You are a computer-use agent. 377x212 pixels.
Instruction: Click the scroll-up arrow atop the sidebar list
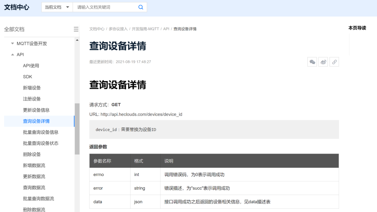pyautogui.click(x=77, y=39)
